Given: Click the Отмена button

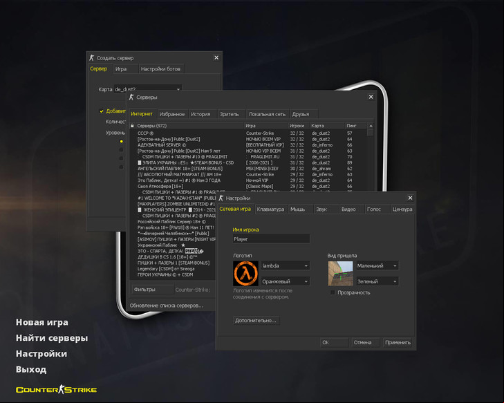Looking at the screenshot, I should pyautogui.click(x=365, y=343).
